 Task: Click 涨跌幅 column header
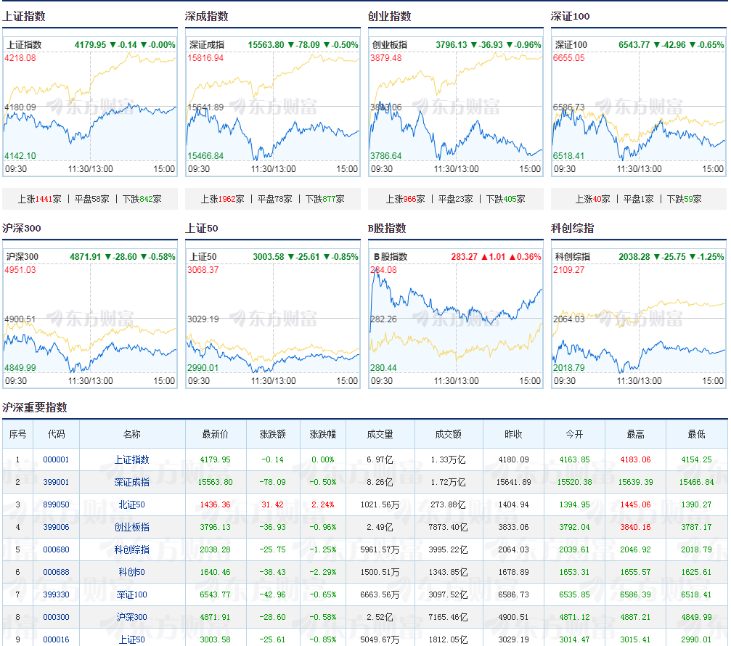pos(322,434)
